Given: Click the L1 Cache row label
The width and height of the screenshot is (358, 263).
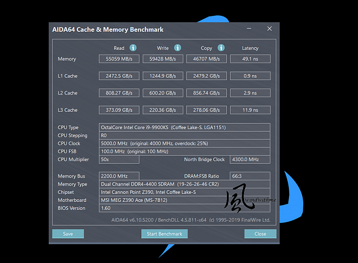Looking at the screenshot, I should pos(67,76).
